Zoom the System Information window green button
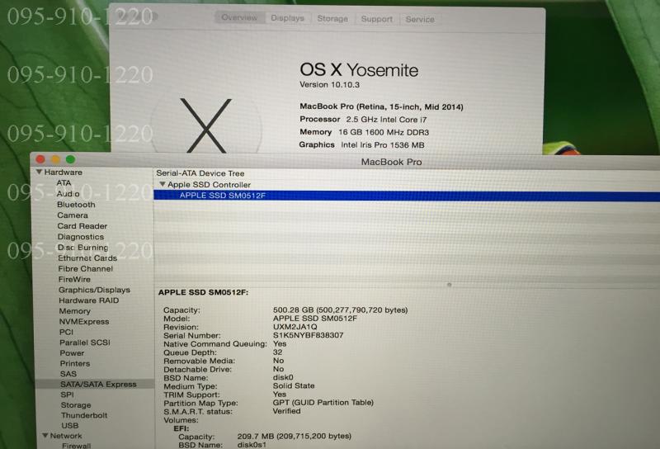660x449 pixels. [70, 159]
